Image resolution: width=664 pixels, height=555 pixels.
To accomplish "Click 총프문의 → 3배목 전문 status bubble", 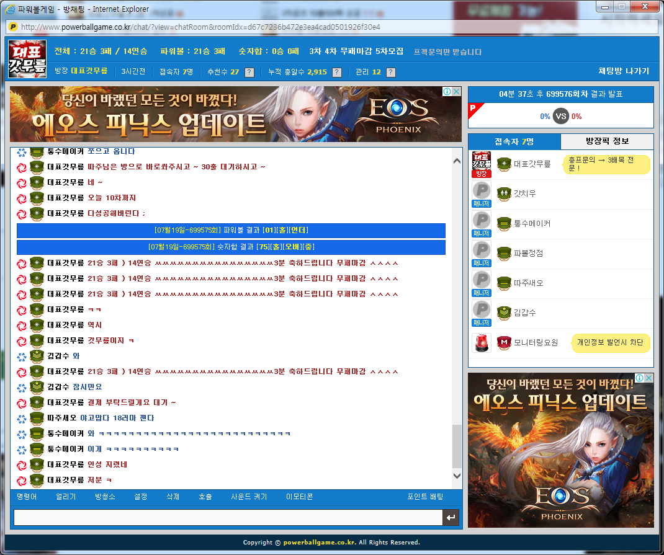I will pyautogui.click(x=606, y=164).
